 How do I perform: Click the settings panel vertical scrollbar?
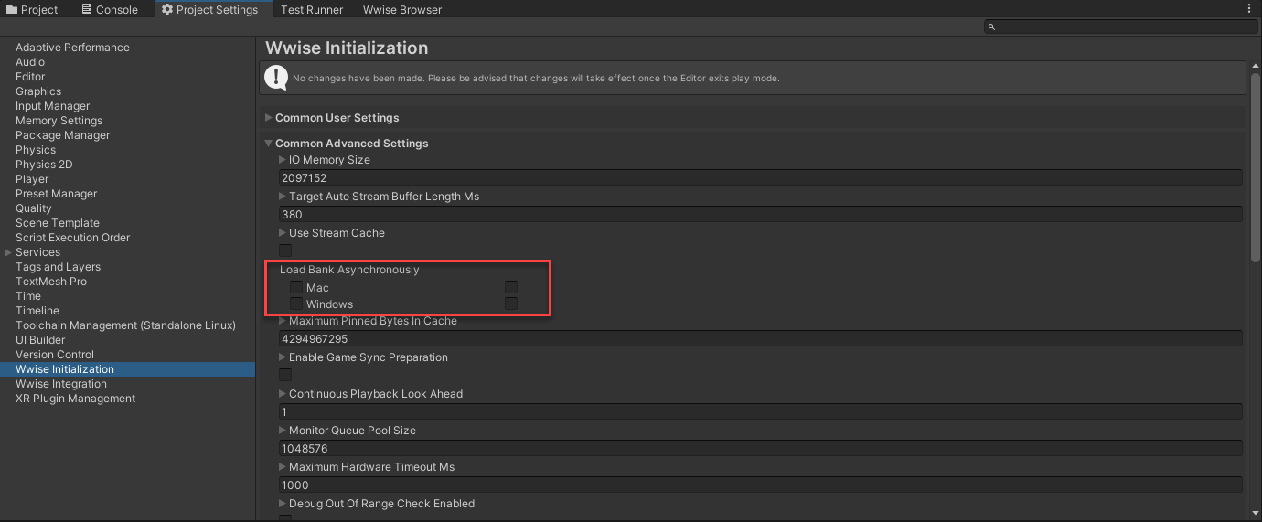(x=1255, y=165)
